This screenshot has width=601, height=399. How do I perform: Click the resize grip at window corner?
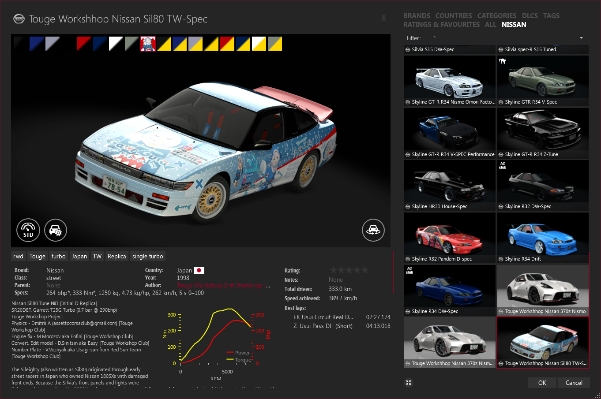click(597, 395)
